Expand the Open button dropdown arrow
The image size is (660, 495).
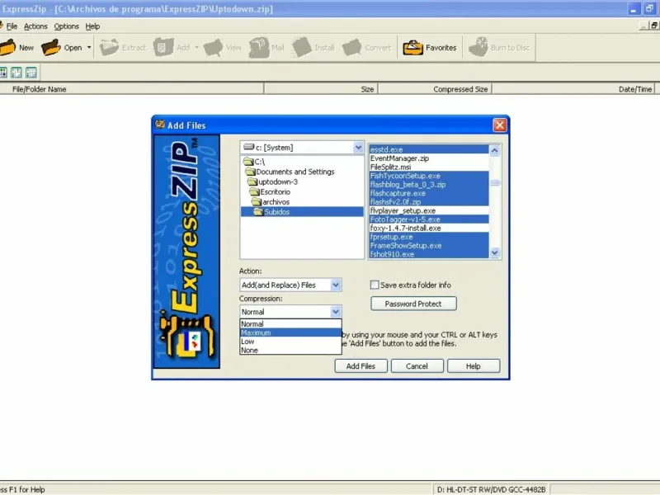point(89,48)
